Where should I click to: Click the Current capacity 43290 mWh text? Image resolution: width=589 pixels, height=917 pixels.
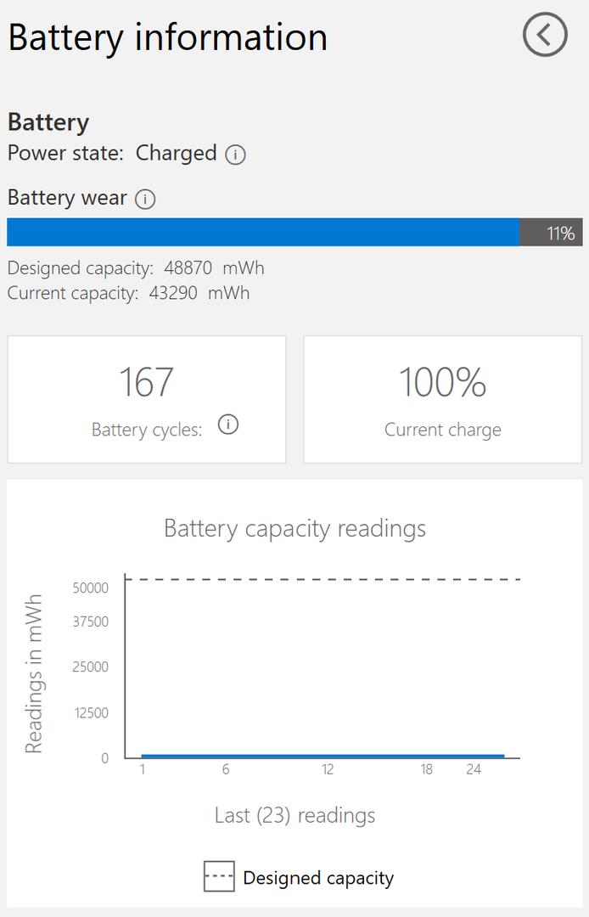(x=128, y=294)
